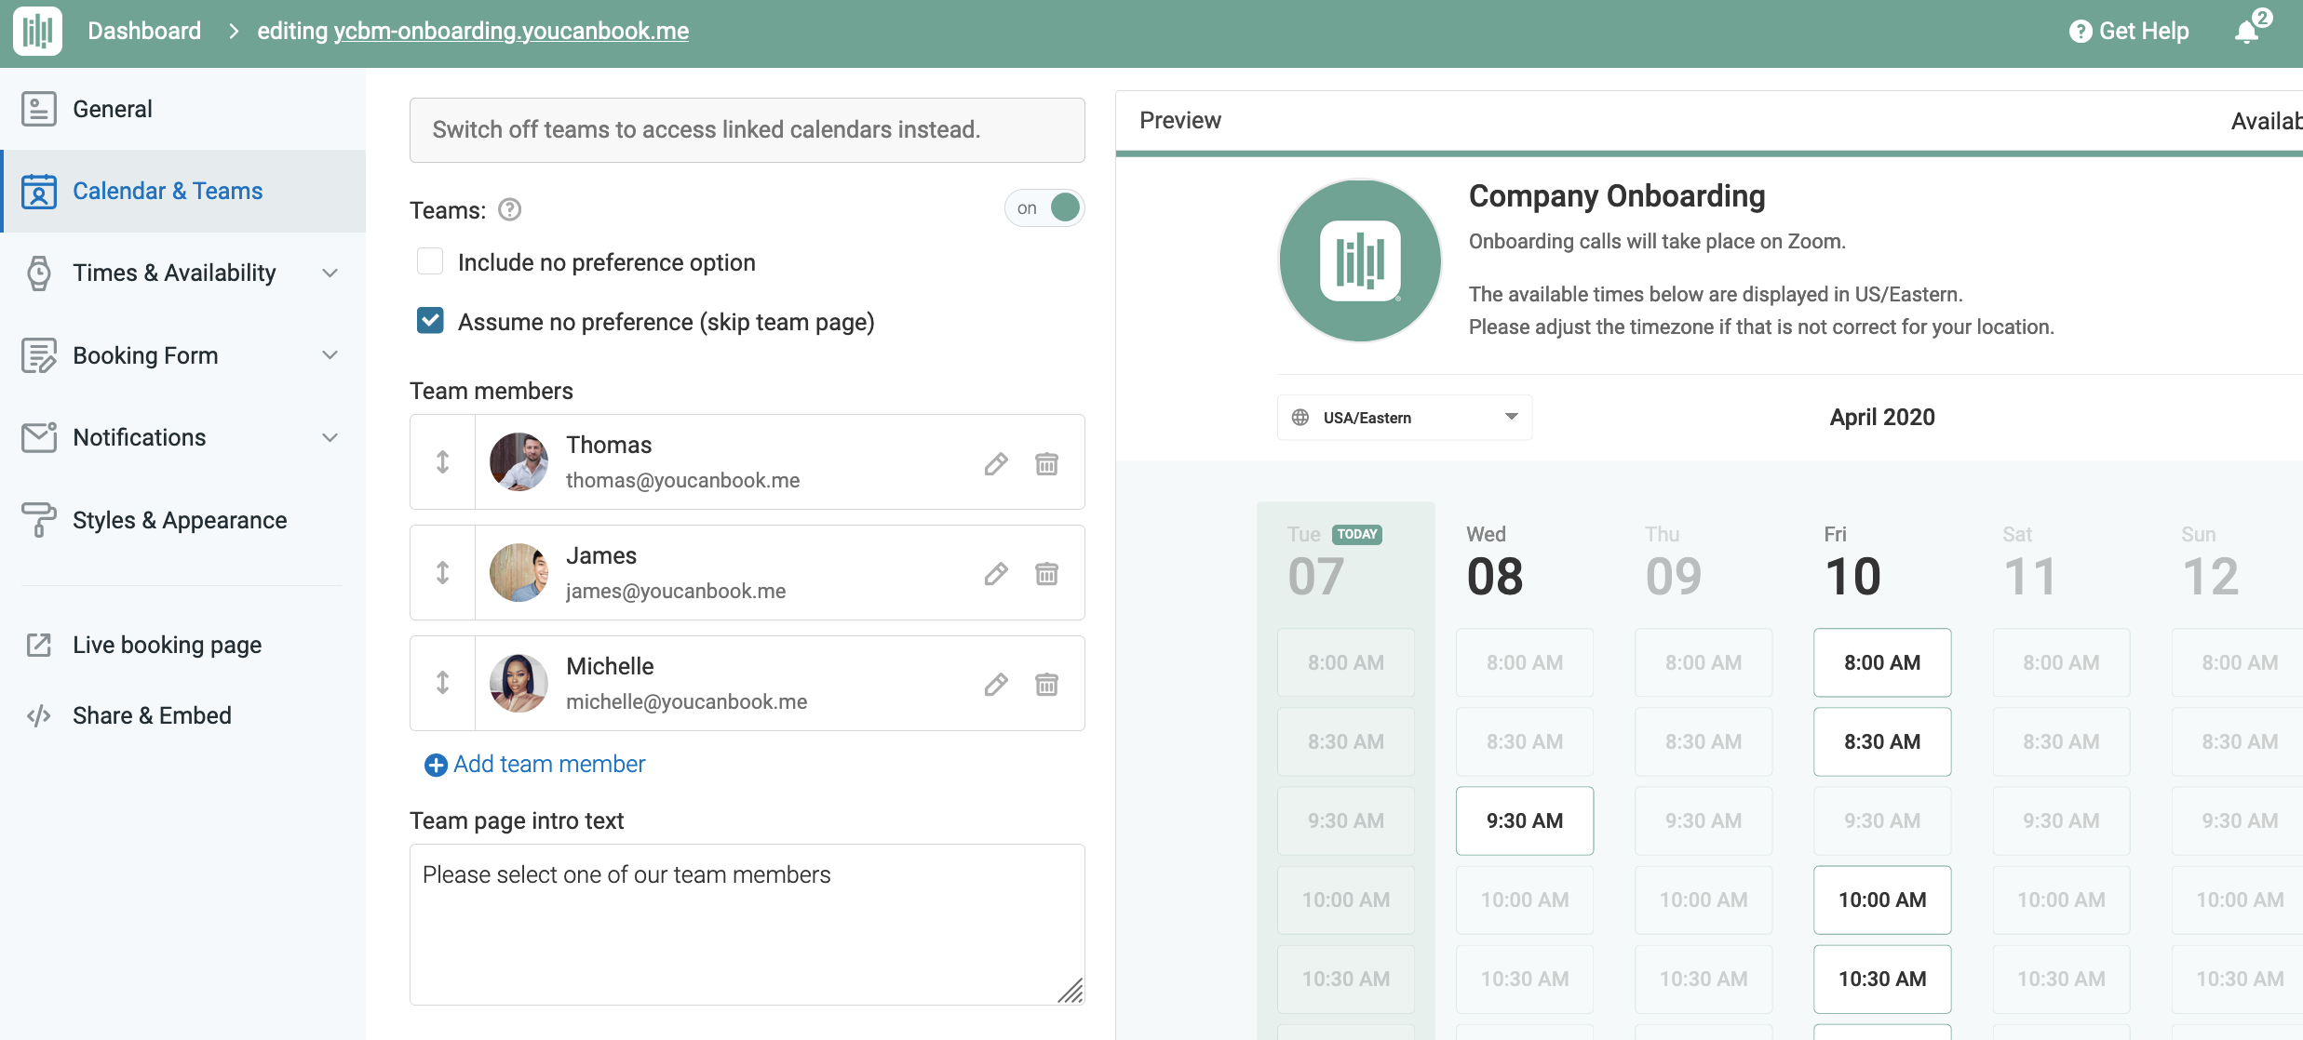
Task: Open the General settings tab
Action: tap(113, 109)
